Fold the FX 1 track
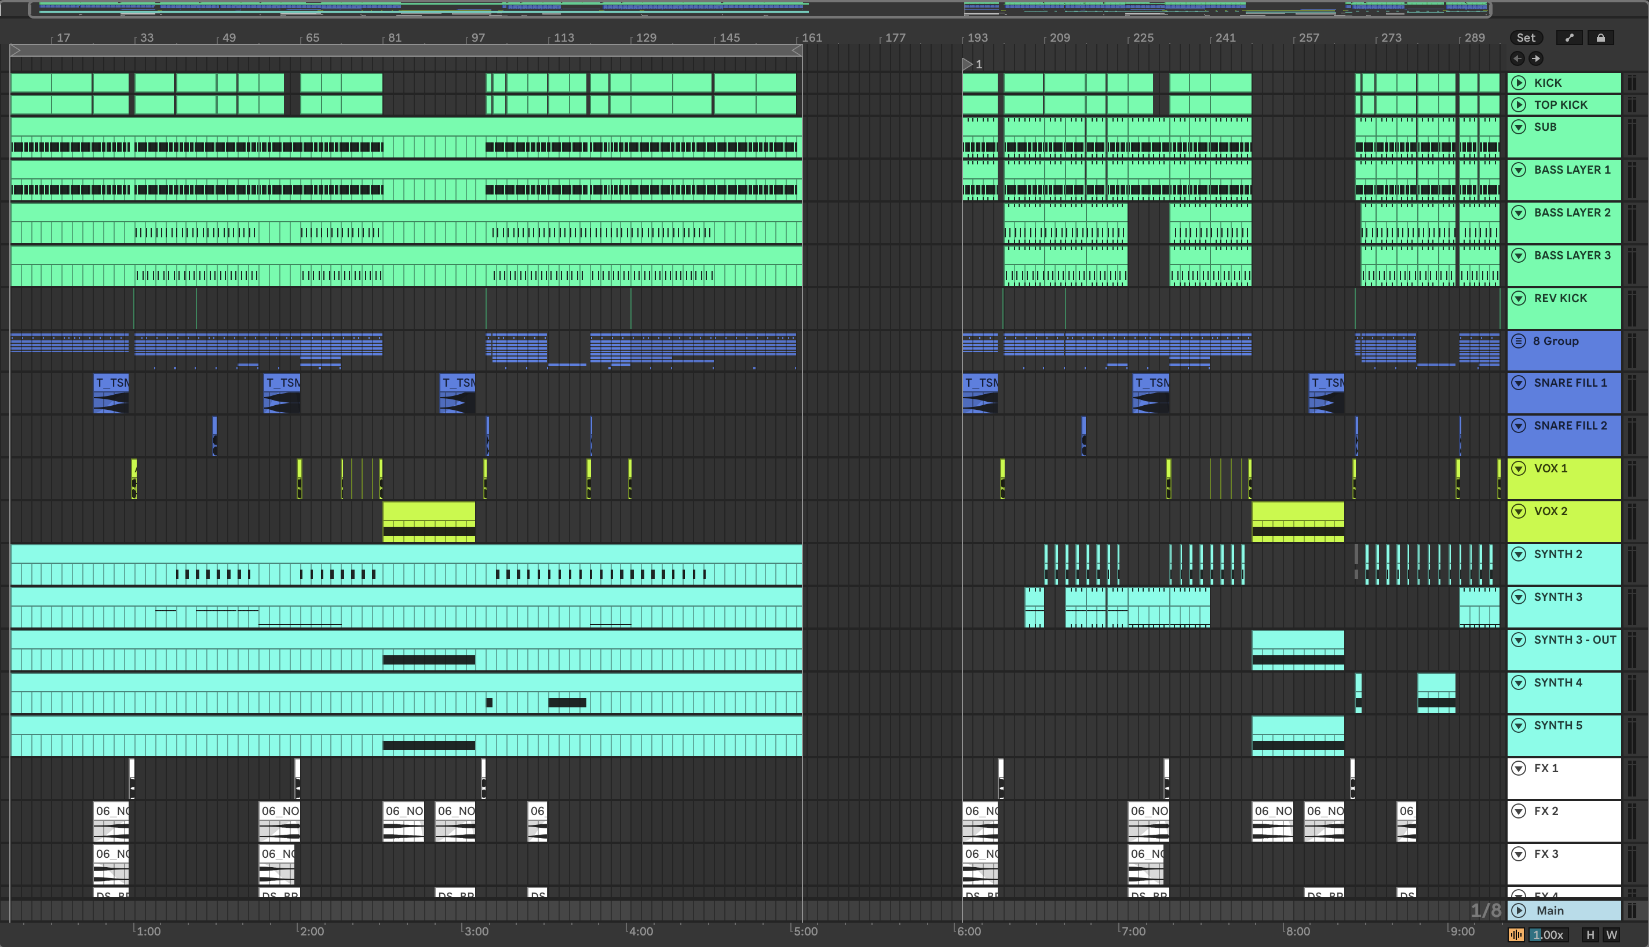Viewport: 1649px width, 947px height. click(x=1519, y=768)
